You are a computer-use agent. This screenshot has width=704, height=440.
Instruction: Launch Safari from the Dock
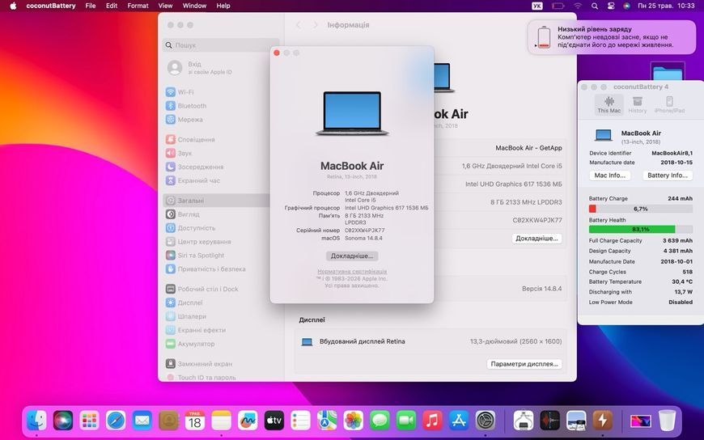click(x=116, y=421)
